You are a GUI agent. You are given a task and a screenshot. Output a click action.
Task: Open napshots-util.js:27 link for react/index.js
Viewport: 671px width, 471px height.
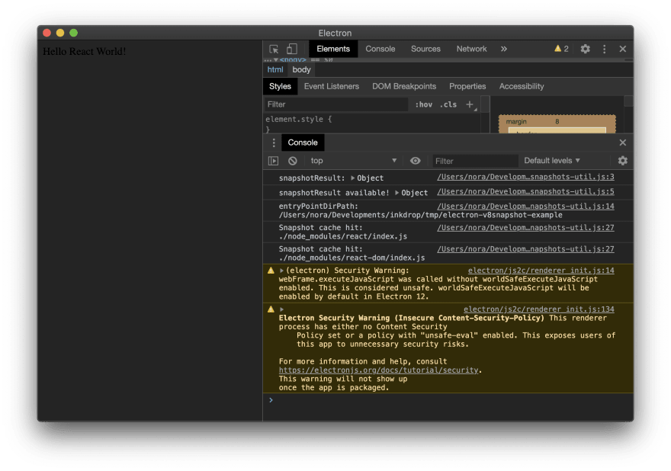525,228
